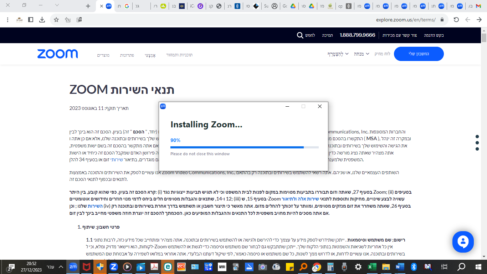
Task: Bookmark this page with the star icon
Action: [56, 20]
